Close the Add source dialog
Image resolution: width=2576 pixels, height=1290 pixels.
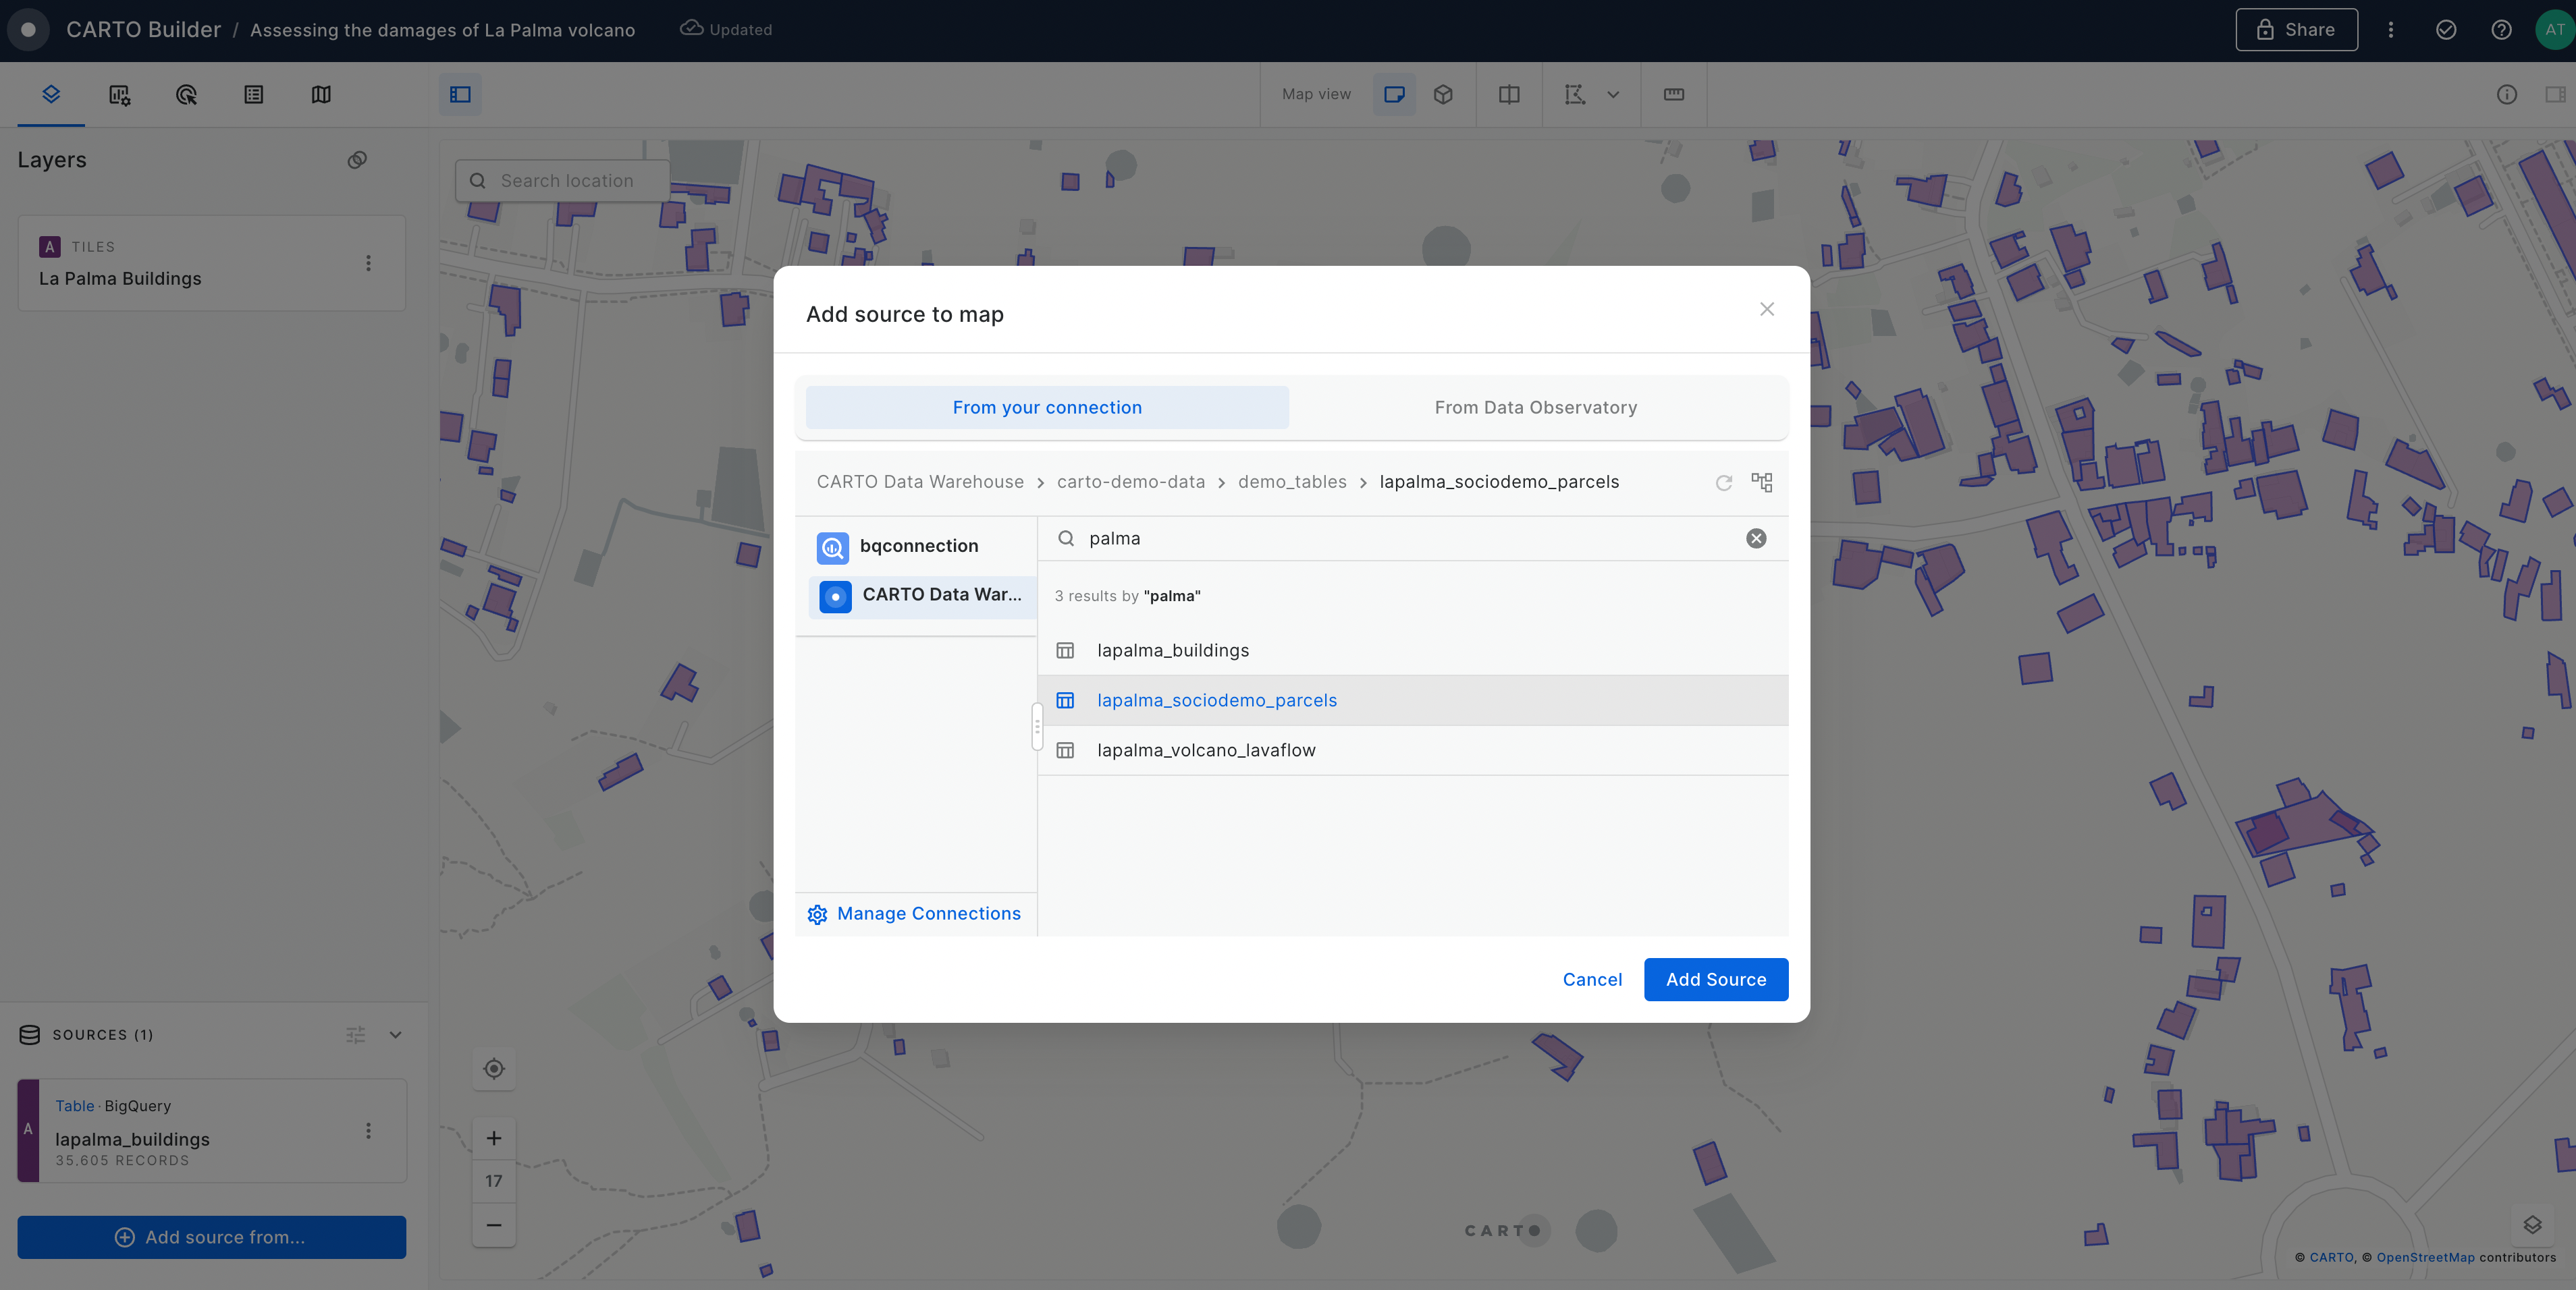[1767, 309]
